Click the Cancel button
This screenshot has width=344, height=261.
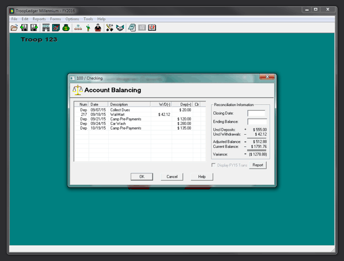[x=172, y=177]
